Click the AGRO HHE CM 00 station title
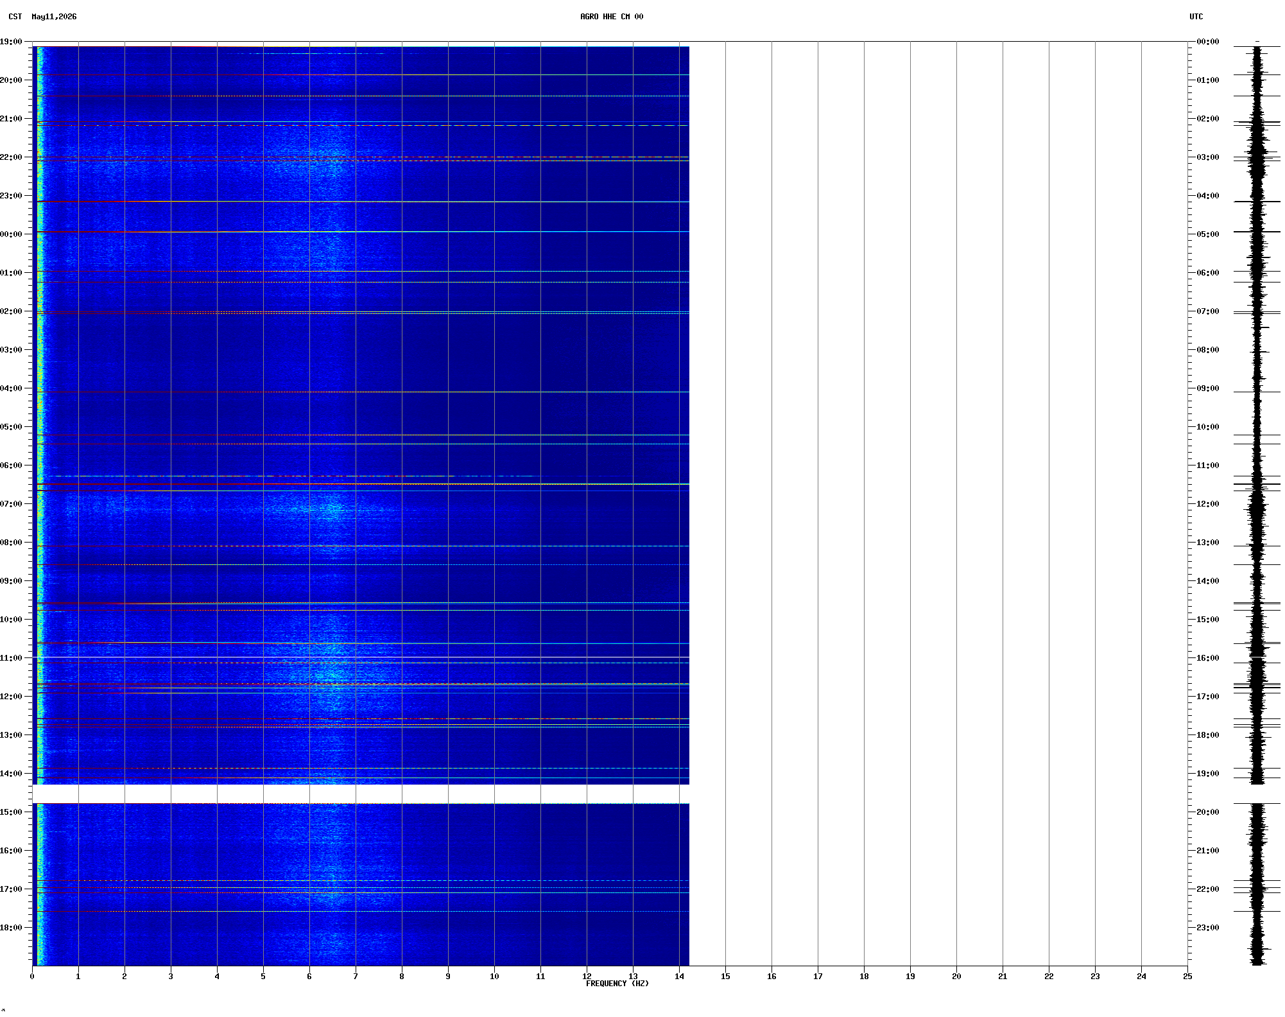This screenshot has width=1285, height=1017. [x=611, y=17]
